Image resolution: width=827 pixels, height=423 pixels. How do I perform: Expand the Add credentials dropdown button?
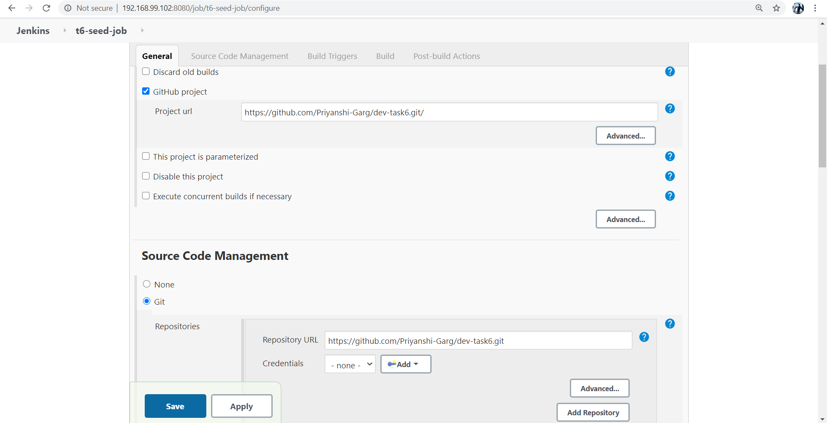pyautogui.click(x=405, y=364)
